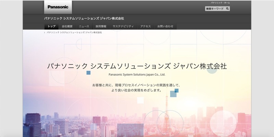The height and width of the screenshot is (137, 274).
Task: Open the 会社概要 menu item
Action: click(67, 26)
